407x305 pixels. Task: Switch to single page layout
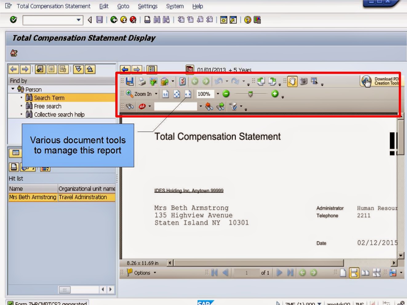(x=343, y=272)
